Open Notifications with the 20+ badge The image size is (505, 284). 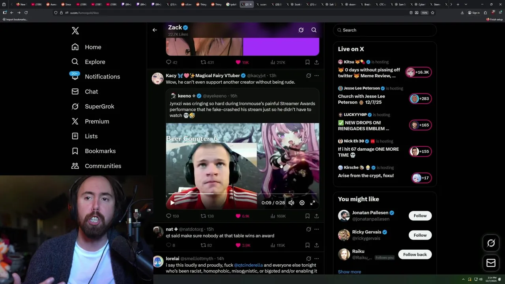[95, 77]
